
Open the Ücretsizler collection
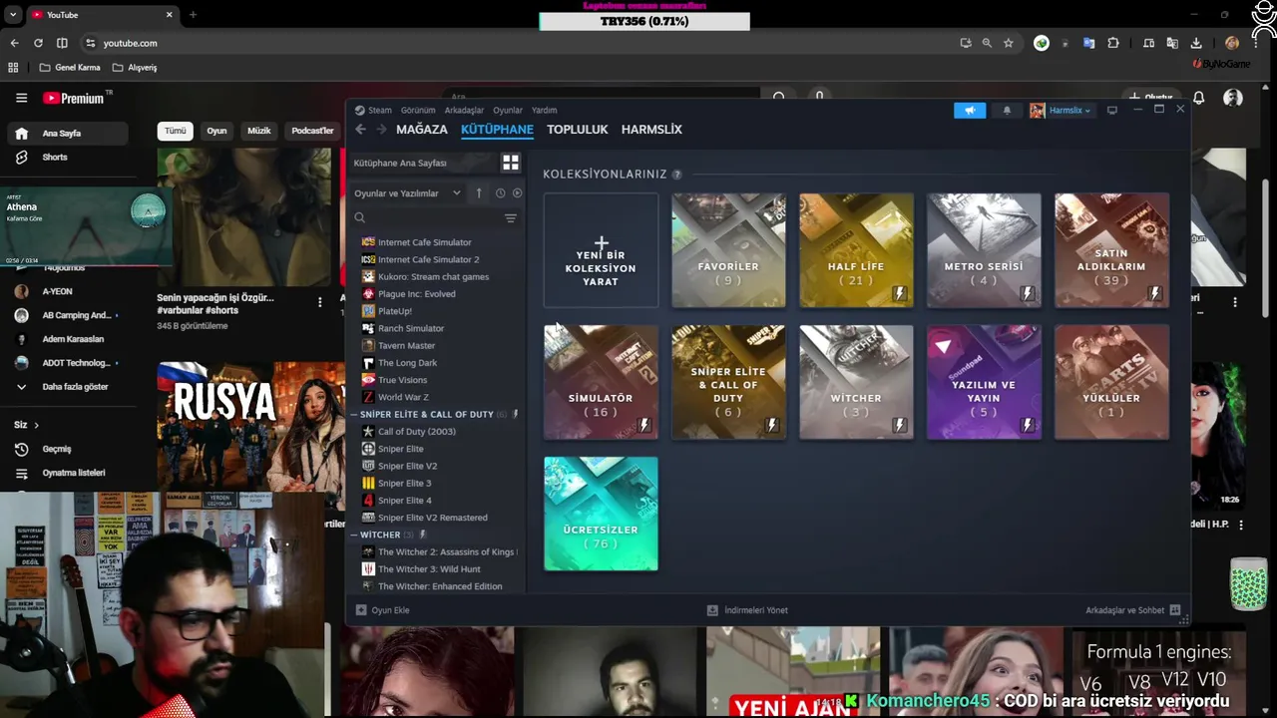click(x=601, y=514)
